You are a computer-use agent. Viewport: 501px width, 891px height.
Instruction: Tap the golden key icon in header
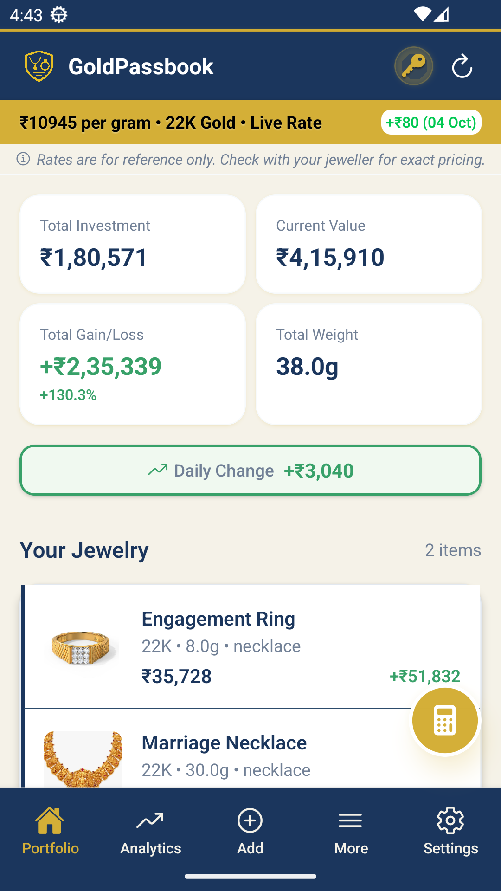[413, 66]
